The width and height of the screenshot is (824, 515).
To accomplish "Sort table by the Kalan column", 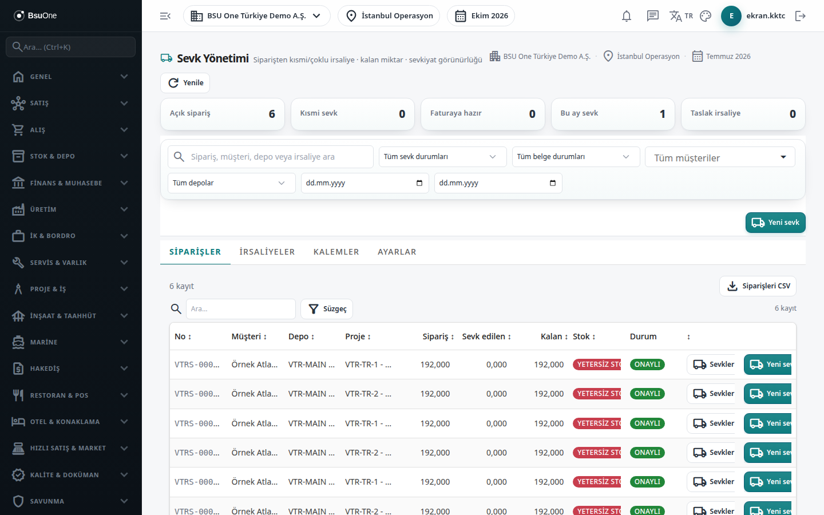I will pyautogui.click(x=554, y=336).
